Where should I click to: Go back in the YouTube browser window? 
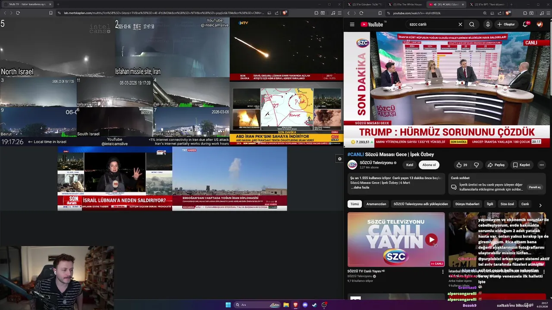pyautogui.click(x=348, y=13)
